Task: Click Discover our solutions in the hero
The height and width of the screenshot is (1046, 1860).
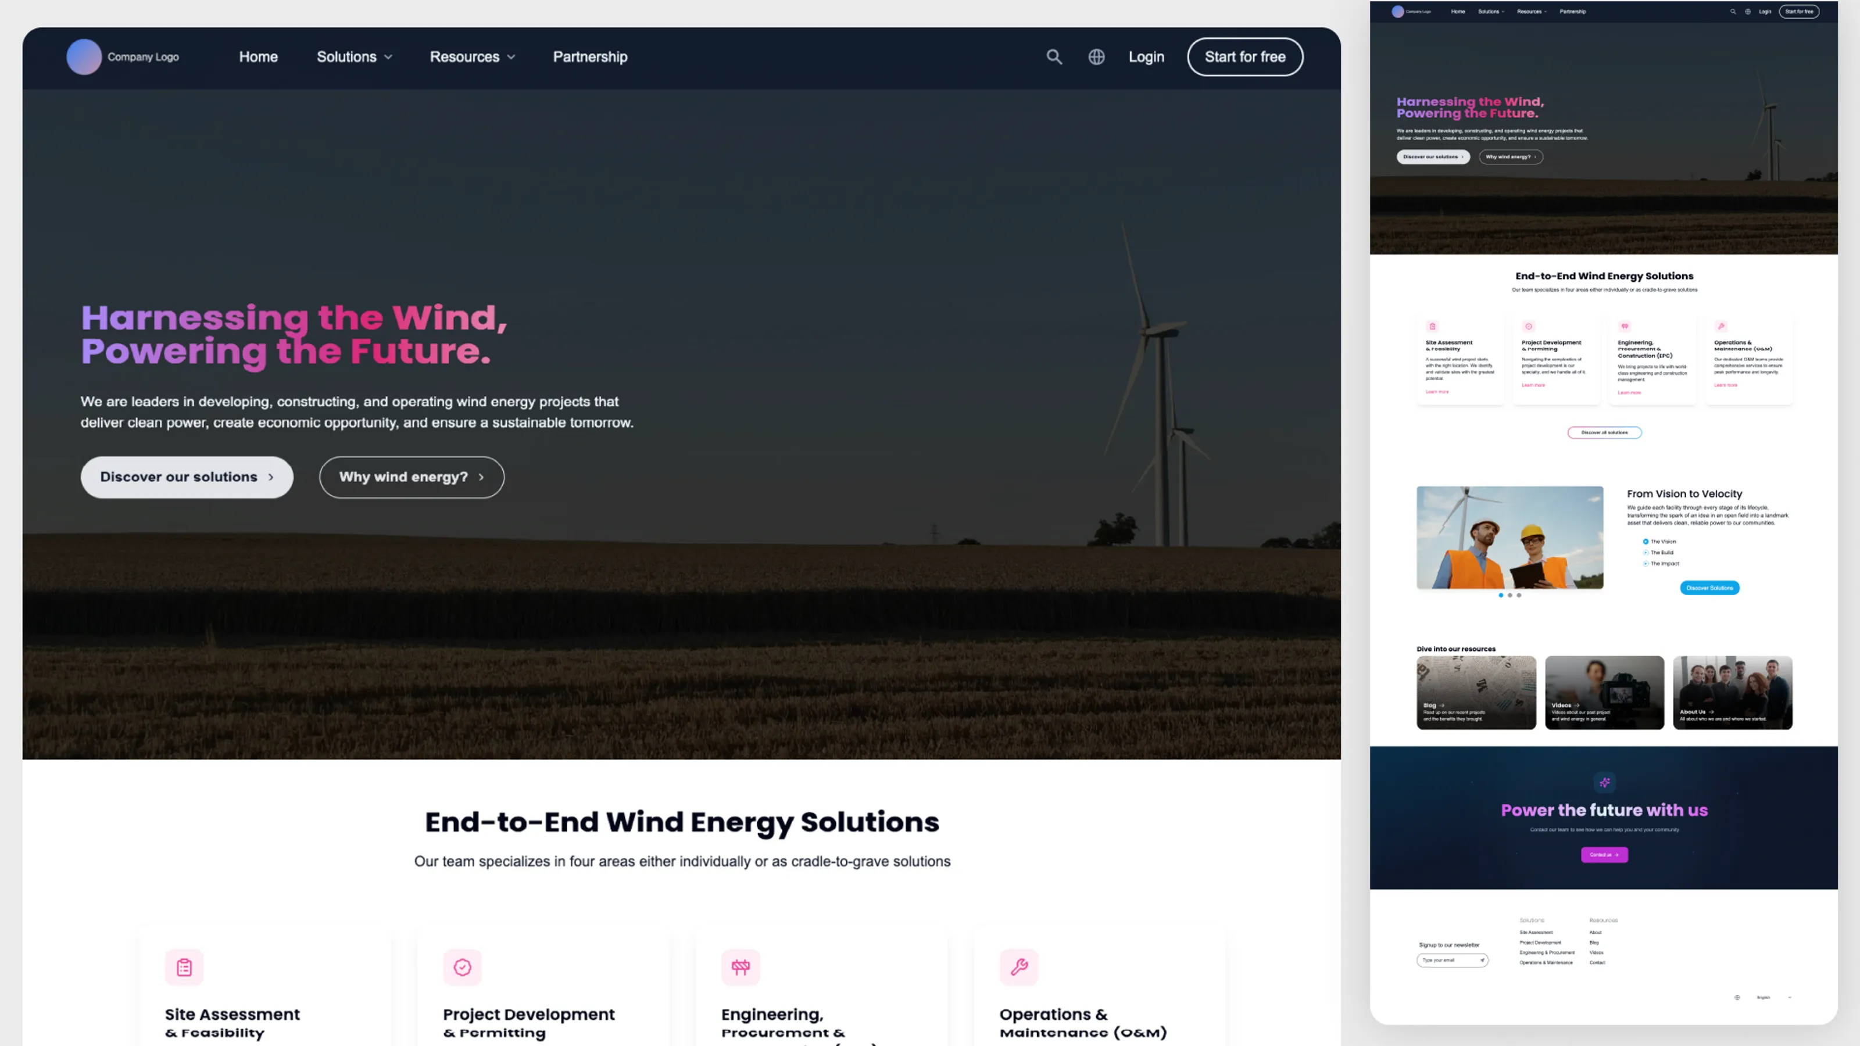Action: (x=186, y=477)
